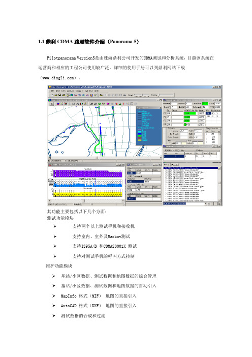Image resolution: width=252 pixels, height=357 pixels.
Task: Click the New file icon in main toolbar
Action: coord(52,95)
